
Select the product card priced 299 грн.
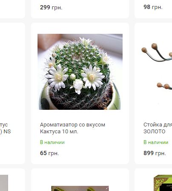tap(80, 9)
